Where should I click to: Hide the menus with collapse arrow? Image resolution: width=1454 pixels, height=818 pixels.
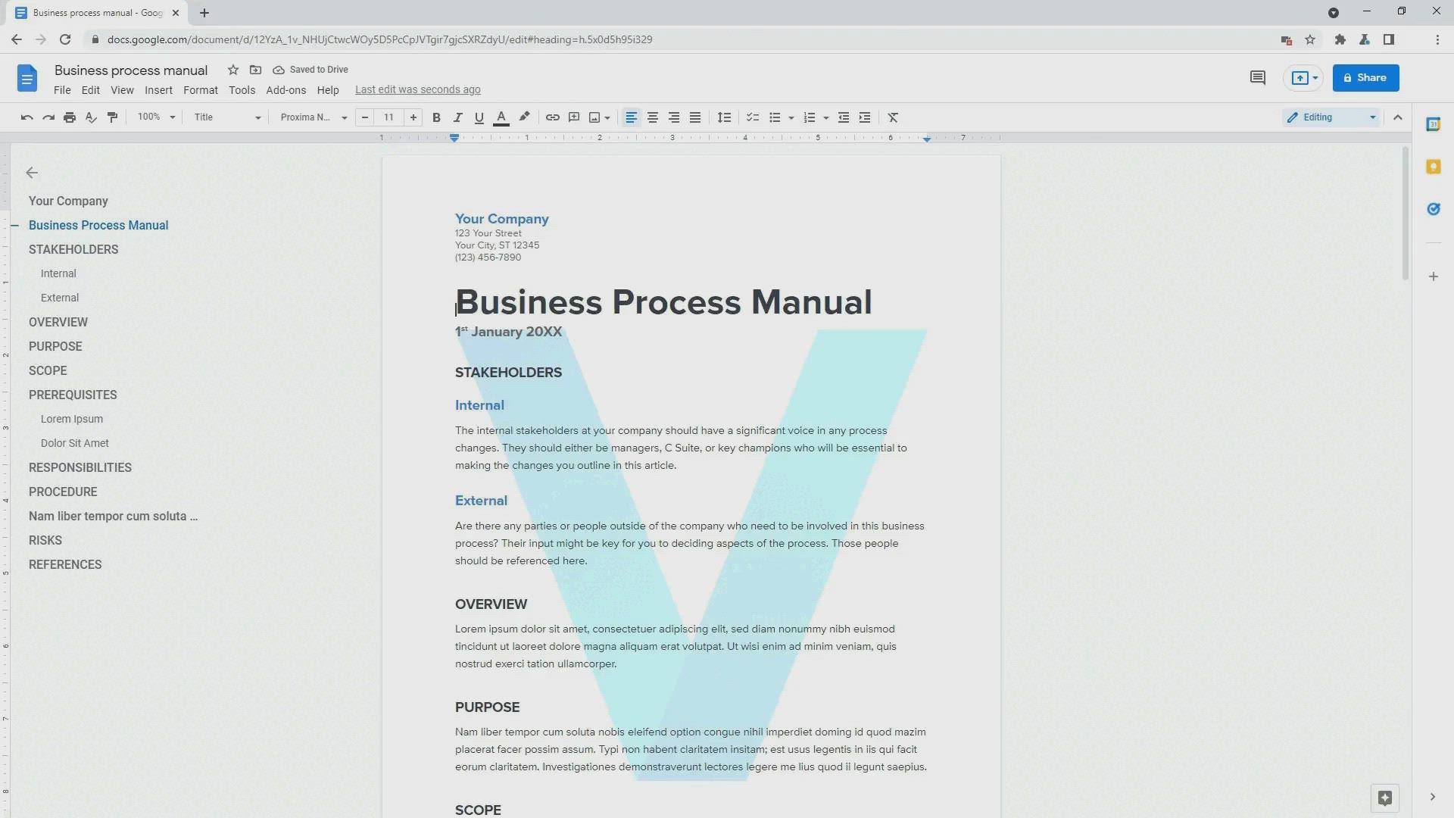[1398, 117]
